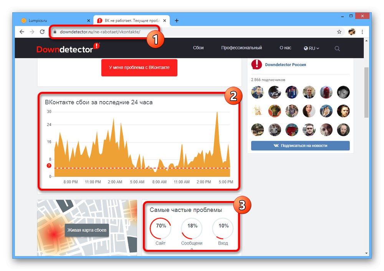This screenshot has height=271, width=384.
Task: Close the 'ВК не работает' tab
Action: pyautogui.click(x=165, y=21)
